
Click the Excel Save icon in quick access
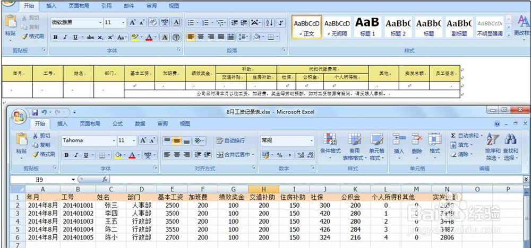pyautogui.click(x=35, y=112)
